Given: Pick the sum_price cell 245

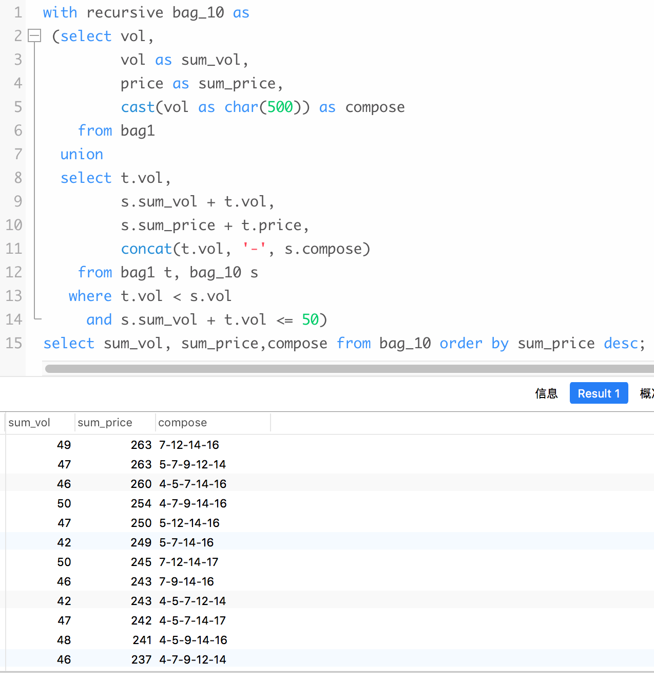Looking at the screenshot, I should point(141,562).
